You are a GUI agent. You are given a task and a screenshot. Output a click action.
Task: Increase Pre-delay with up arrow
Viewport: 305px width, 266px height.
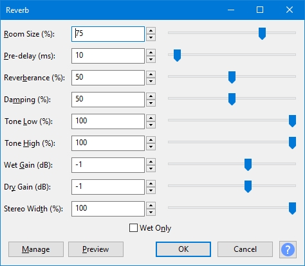151,53
